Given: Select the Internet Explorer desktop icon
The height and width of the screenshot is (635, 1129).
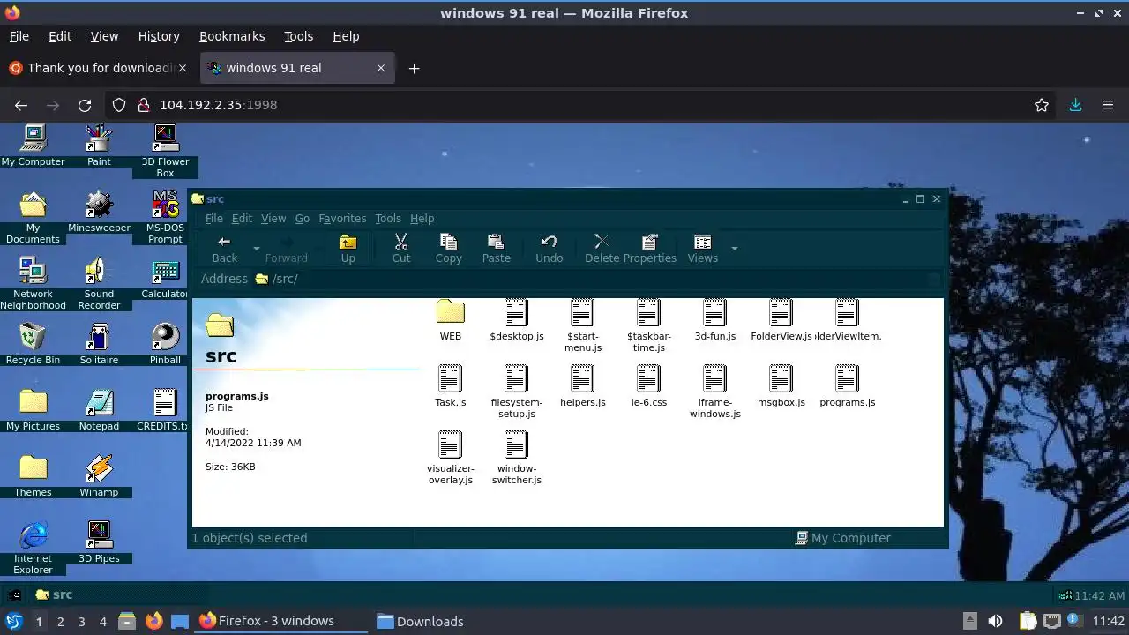Looking at the screenshot, I should (34, 548).
